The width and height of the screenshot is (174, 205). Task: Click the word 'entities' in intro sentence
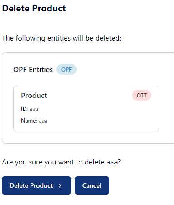(x=59, y=38)
